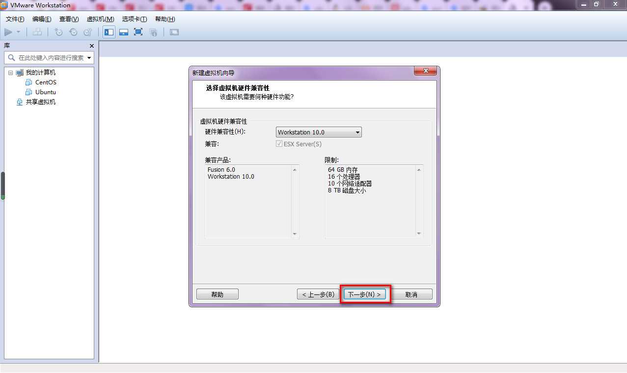The height and width of the screenshot is (373, 627).
Task: Open the power options arrow beside play
Action: click(x=19, y=32)
